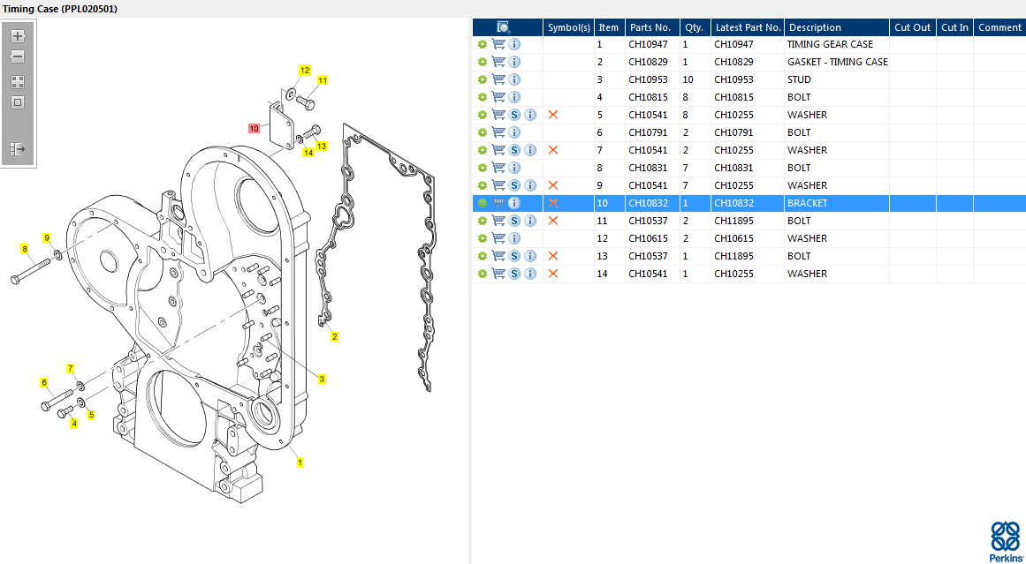Click the Perkins logo
Screen dimensions: 1026x564
point(1006,541)
